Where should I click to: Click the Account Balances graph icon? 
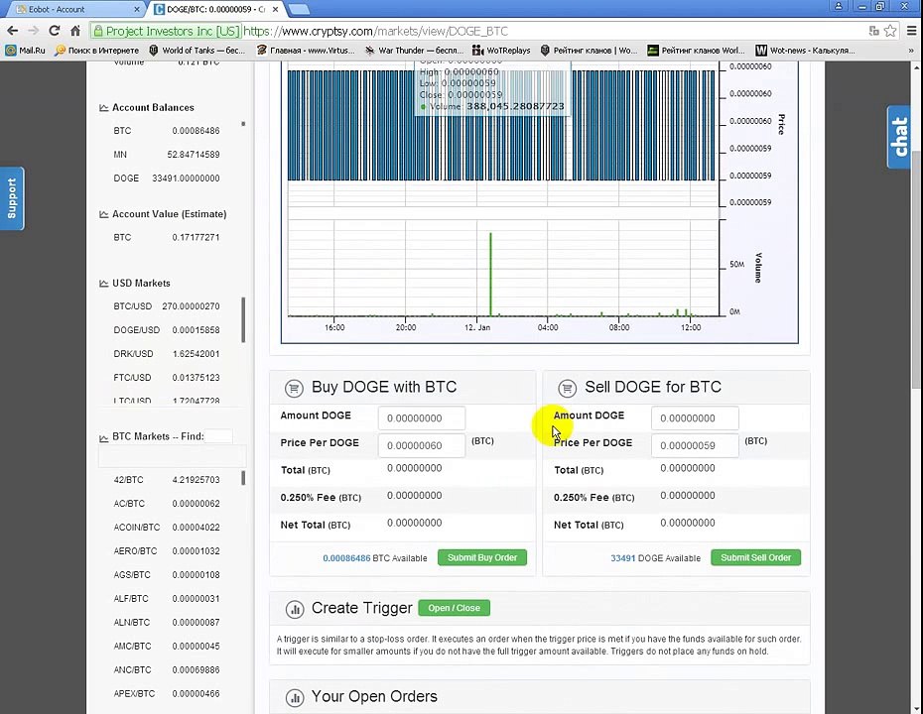[103, 108]
